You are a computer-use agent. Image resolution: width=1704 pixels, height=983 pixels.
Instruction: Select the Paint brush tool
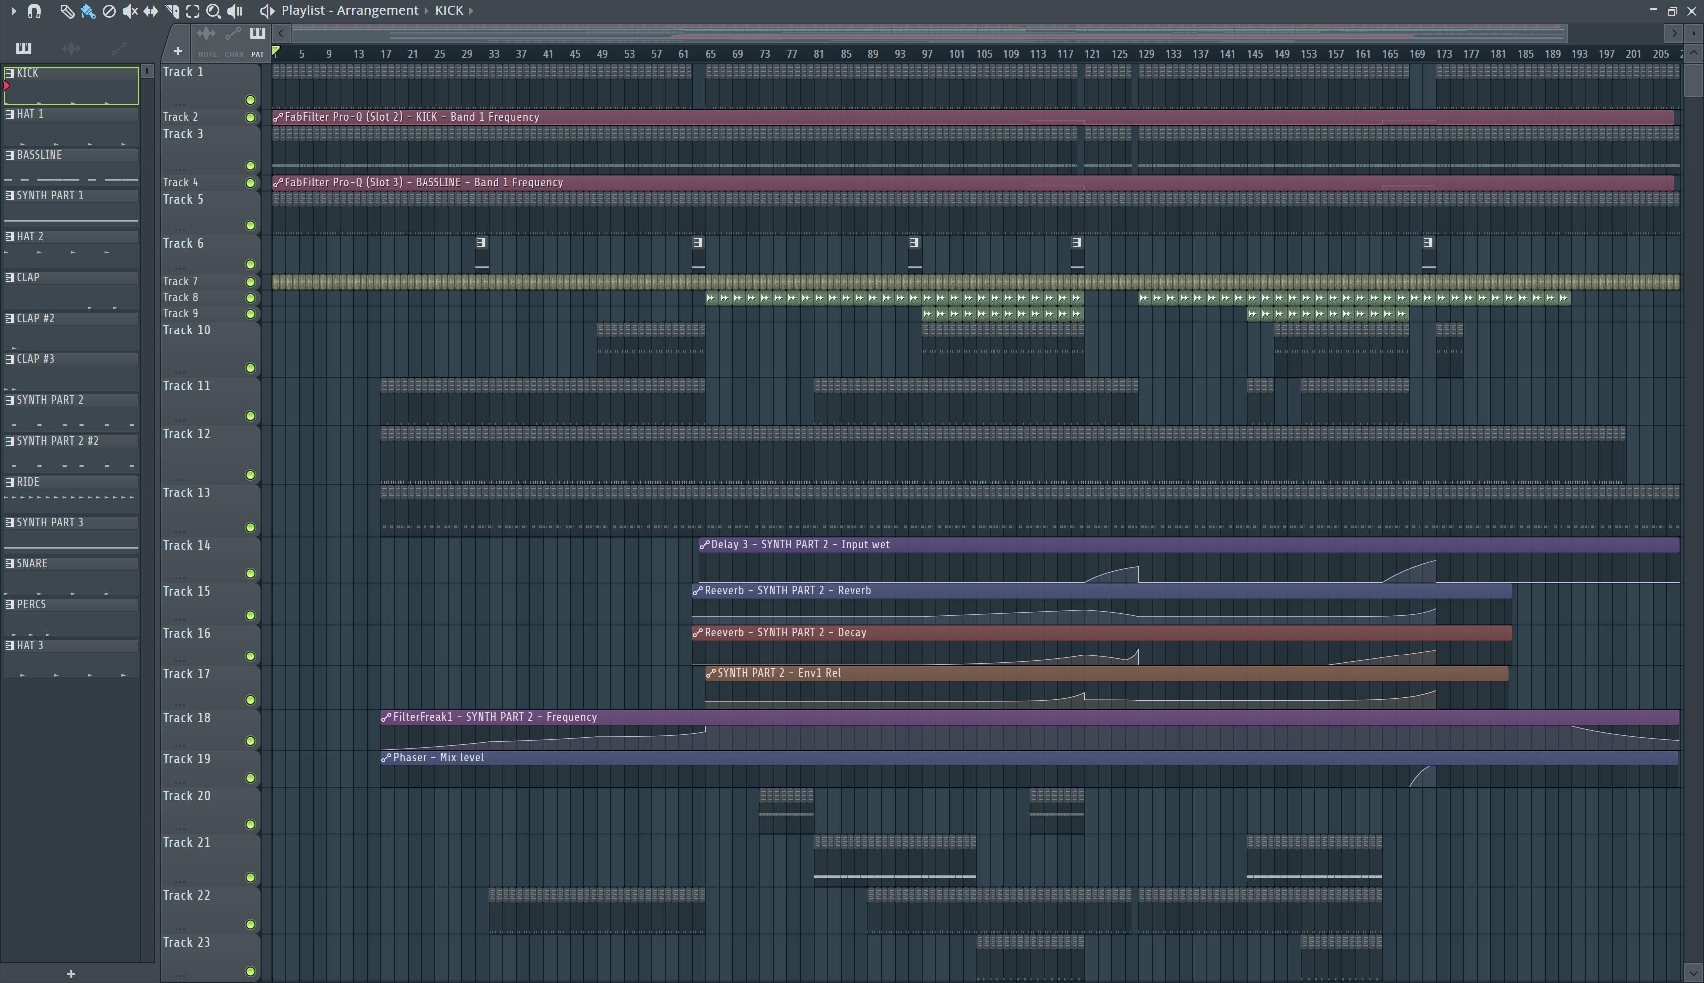(x=87, y=11)
